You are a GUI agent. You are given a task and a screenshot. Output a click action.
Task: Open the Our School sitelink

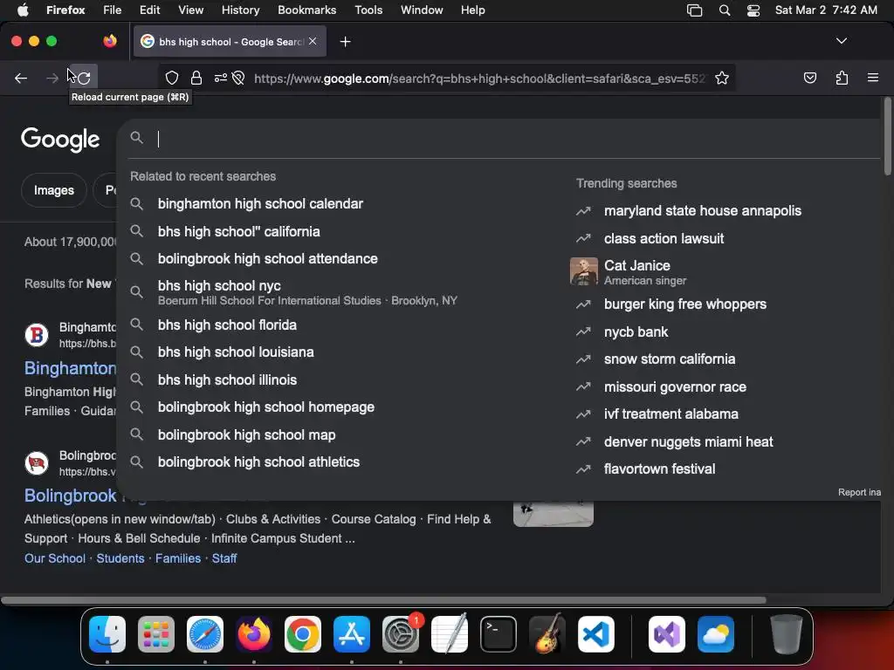[55, 558]
